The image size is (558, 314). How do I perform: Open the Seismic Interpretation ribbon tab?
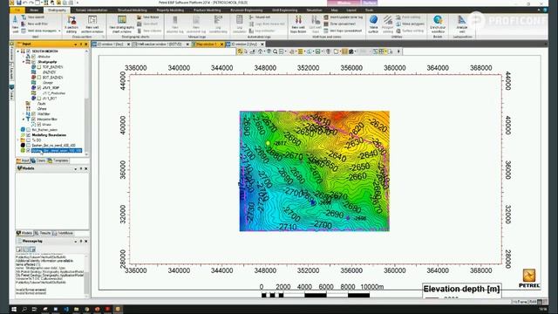(92, 10)
